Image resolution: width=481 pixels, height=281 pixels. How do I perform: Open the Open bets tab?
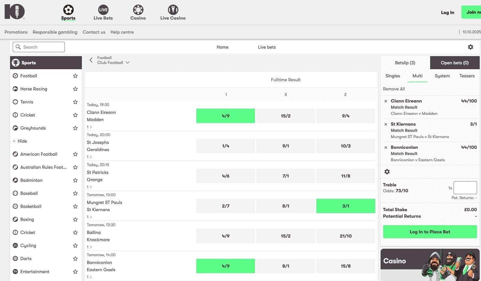tap(454, 63)
